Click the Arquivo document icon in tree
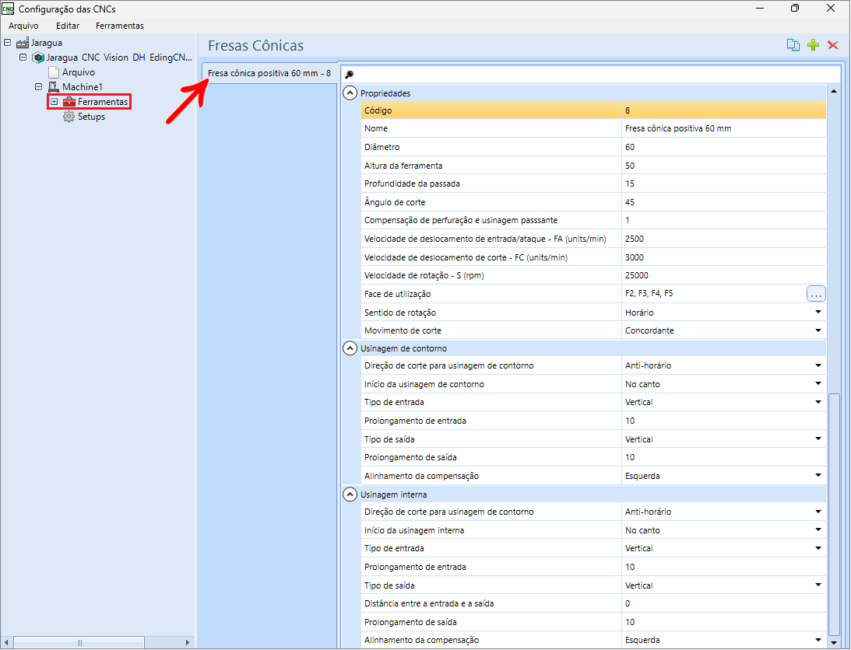The height and width of the screenshot is (650, 851). click(x=54, y=72)
